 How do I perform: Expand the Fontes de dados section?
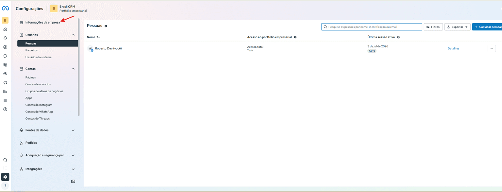[x=73, y=130]
